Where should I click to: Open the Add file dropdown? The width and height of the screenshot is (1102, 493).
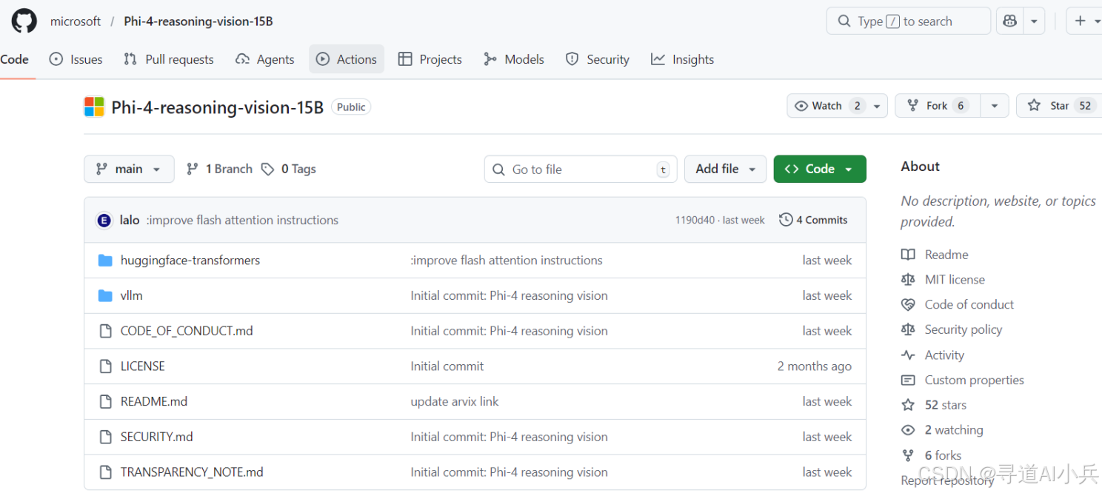[725, 169]
